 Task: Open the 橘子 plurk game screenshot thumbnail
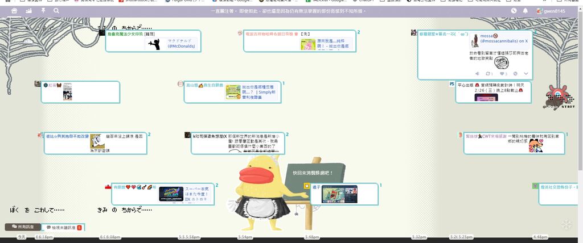(339, 194)
